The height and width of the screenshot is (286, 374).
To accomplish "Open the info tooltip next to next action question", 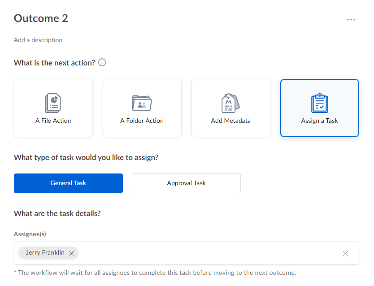I will 102,62.
